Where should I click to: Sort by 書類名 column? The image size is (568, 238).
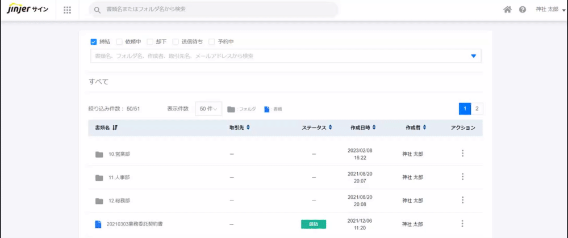[107, 127]
